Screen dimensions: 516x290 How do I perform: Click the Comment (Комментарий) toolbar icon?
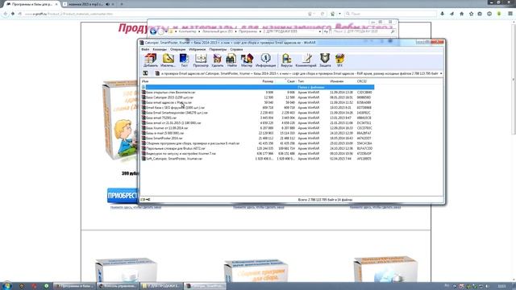(x=306, y=60)
